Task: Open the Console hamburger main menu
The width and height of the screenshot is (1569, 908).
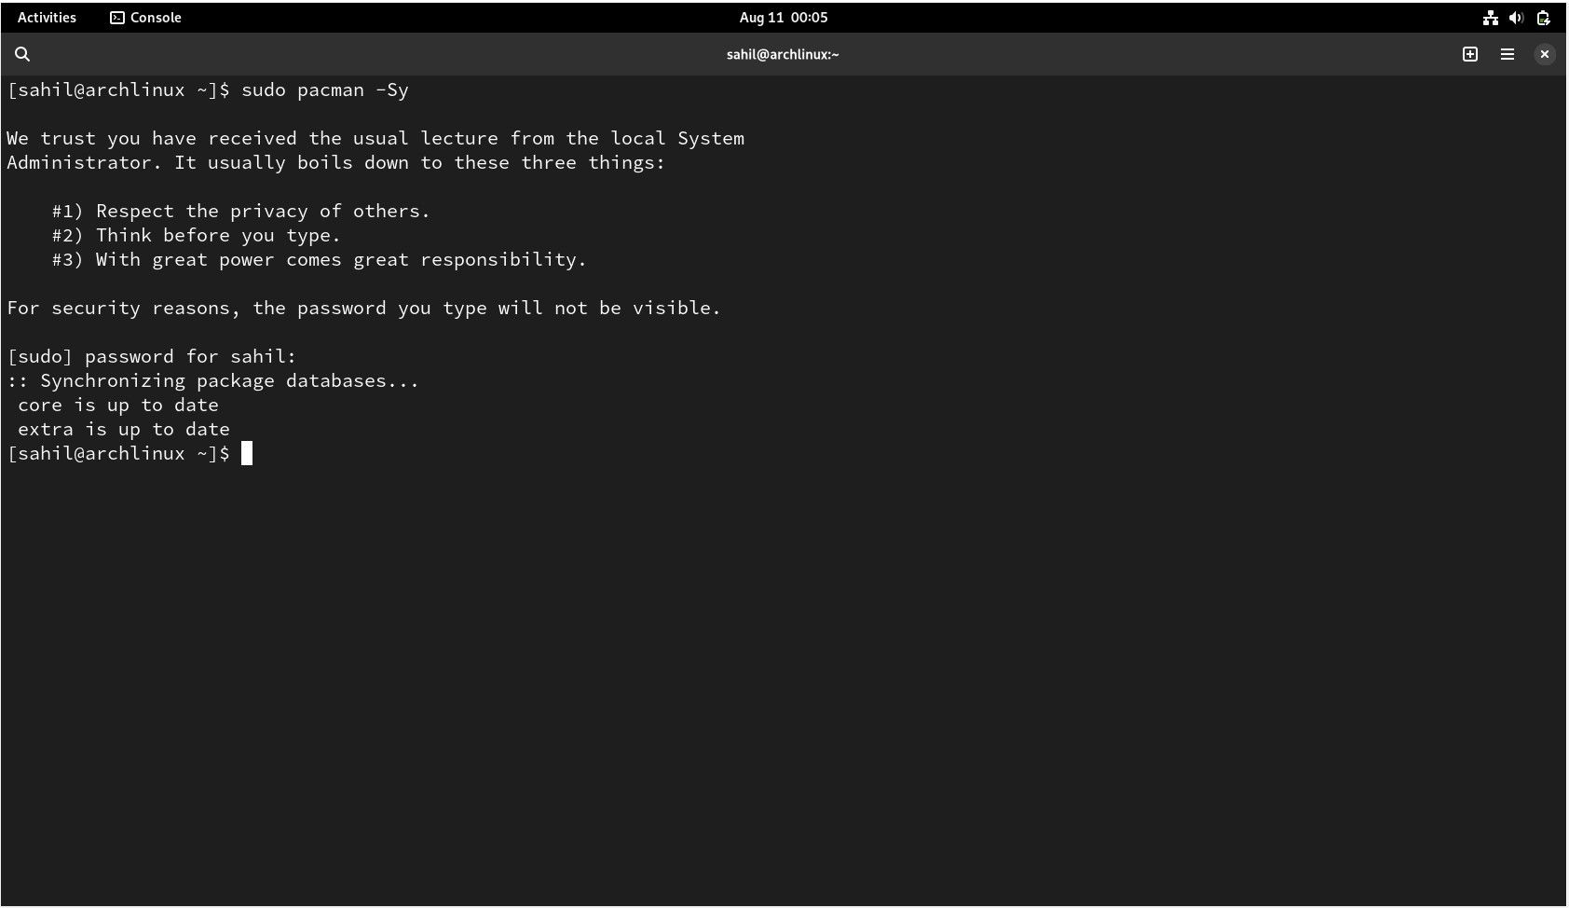Action: [1507, 54]
